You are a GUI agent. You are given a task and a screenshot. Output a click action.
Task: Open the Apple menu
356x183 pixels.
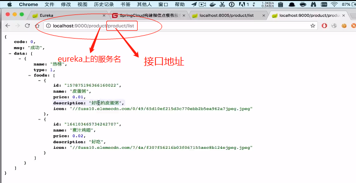pos(10,4)
